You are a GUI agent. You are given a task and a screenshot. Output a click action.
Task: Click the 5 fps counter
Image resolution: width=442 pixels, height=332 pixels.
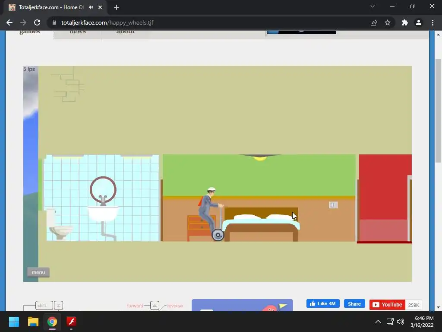pos(29,69)
